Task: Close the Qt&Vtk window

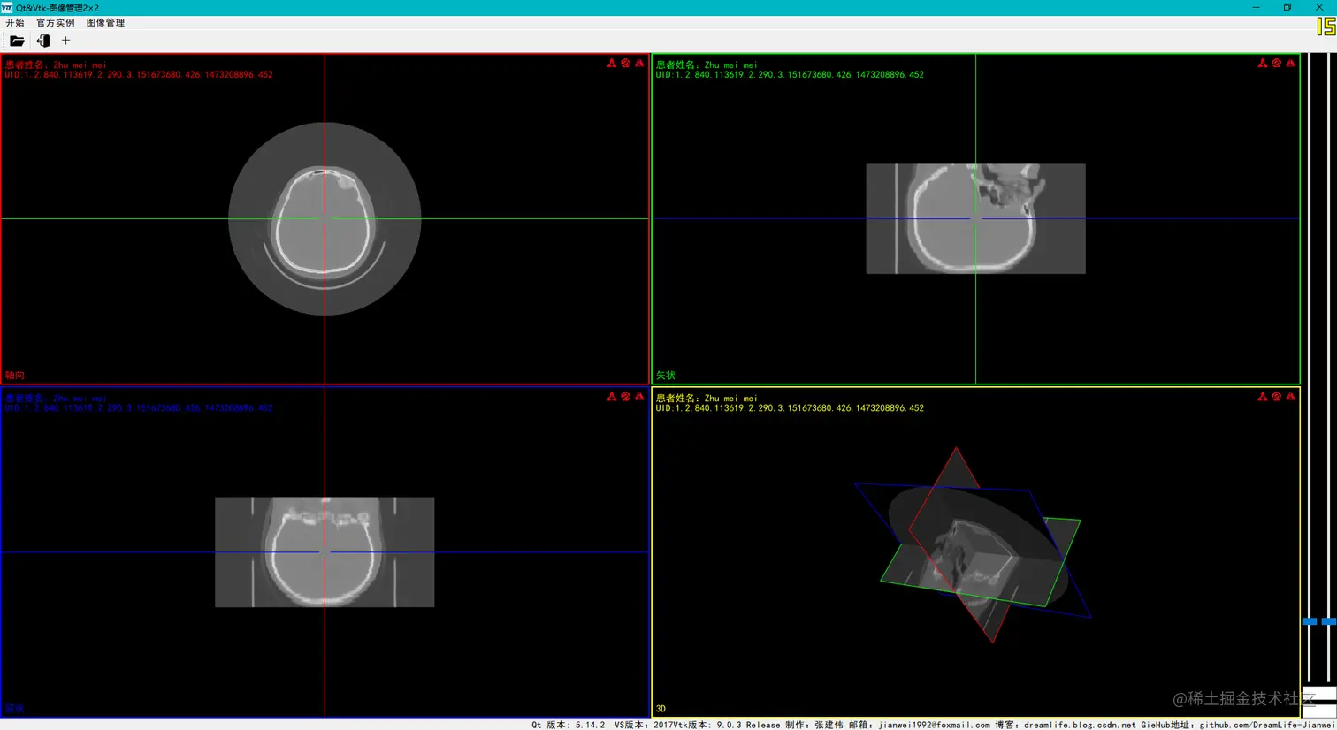Action: click(x=1319, y=7)
